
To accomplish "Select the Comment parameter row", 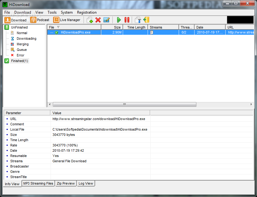I will (129, 124).
